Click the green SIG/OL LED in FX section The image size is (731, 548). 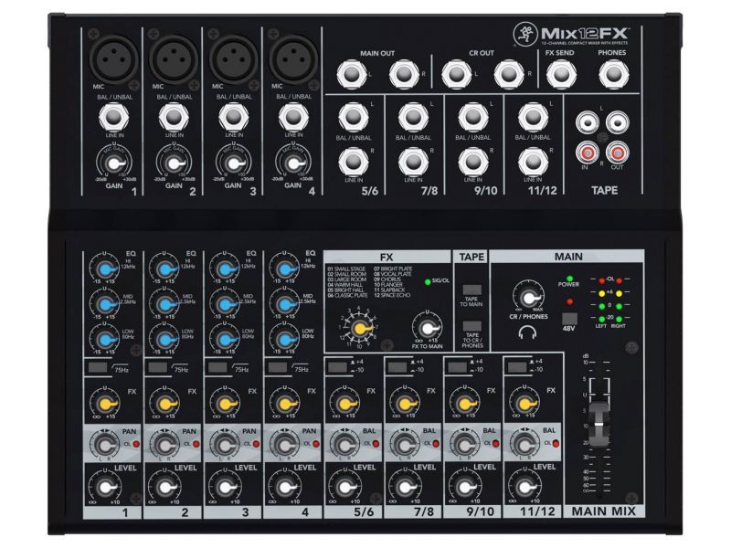[428, 281]
